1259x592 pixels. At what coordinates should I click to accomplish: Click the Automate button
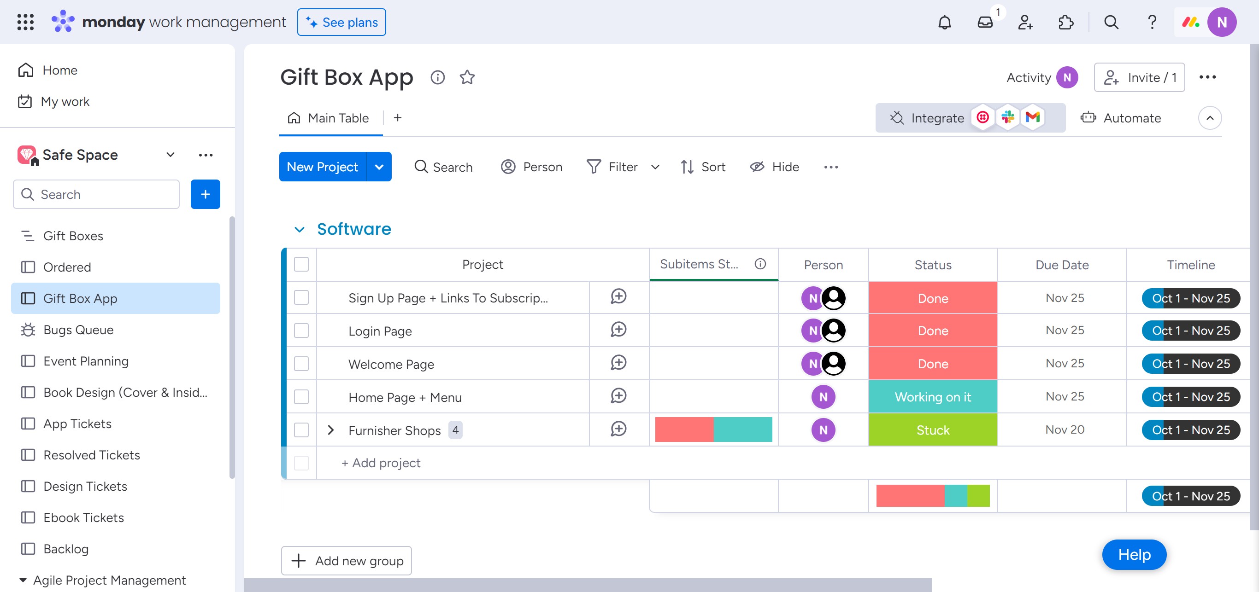(x=1121, y=118)
